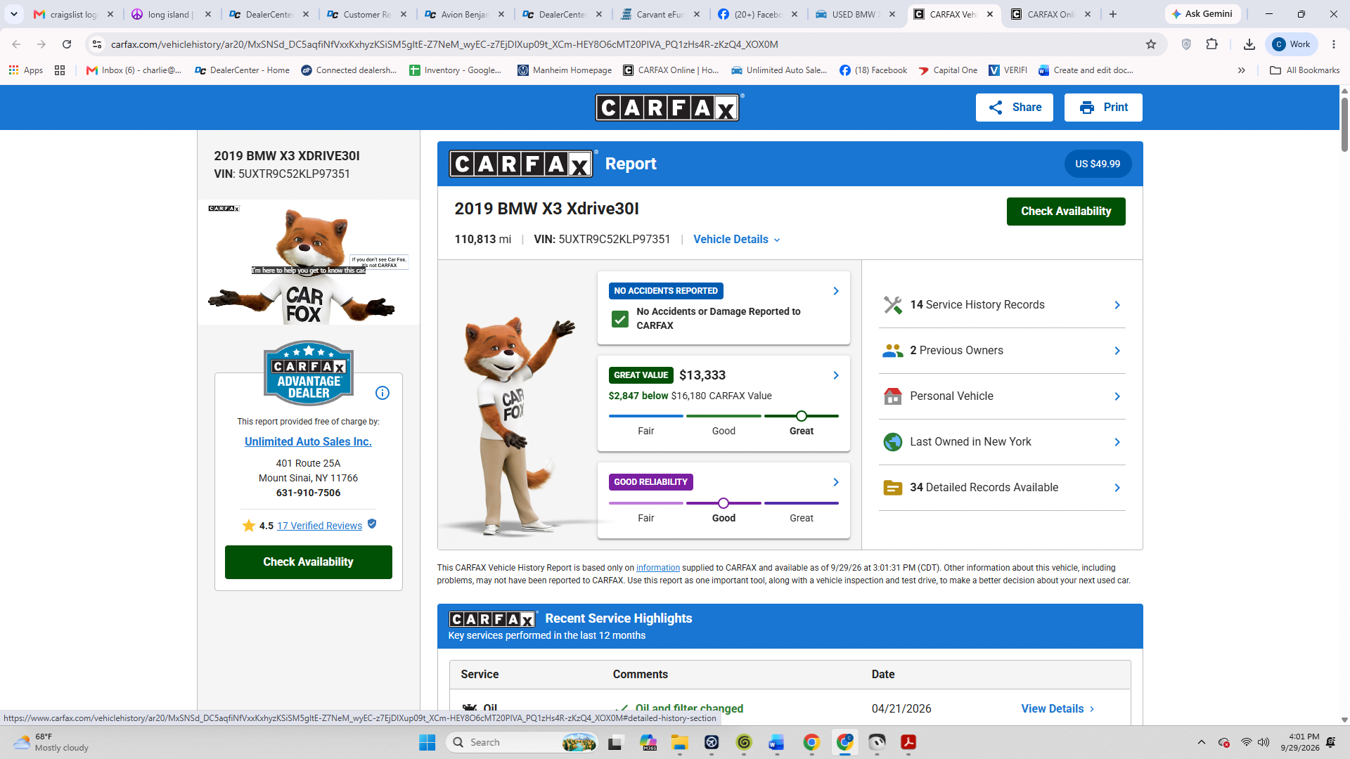Expand the No Accidents Reported card chevron
The width and height of the screenshot is (1350, 759).
[x=835, y=291]
